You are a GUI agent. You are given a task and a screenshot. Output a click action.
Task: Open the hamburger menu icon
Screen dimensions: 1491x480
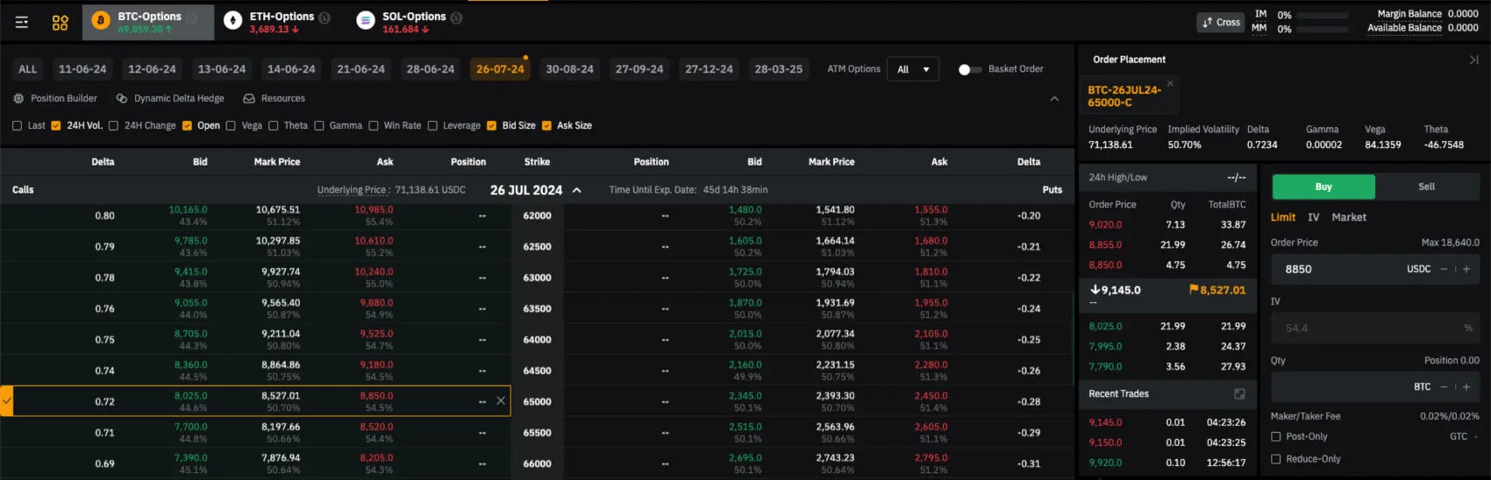[22, 23]
